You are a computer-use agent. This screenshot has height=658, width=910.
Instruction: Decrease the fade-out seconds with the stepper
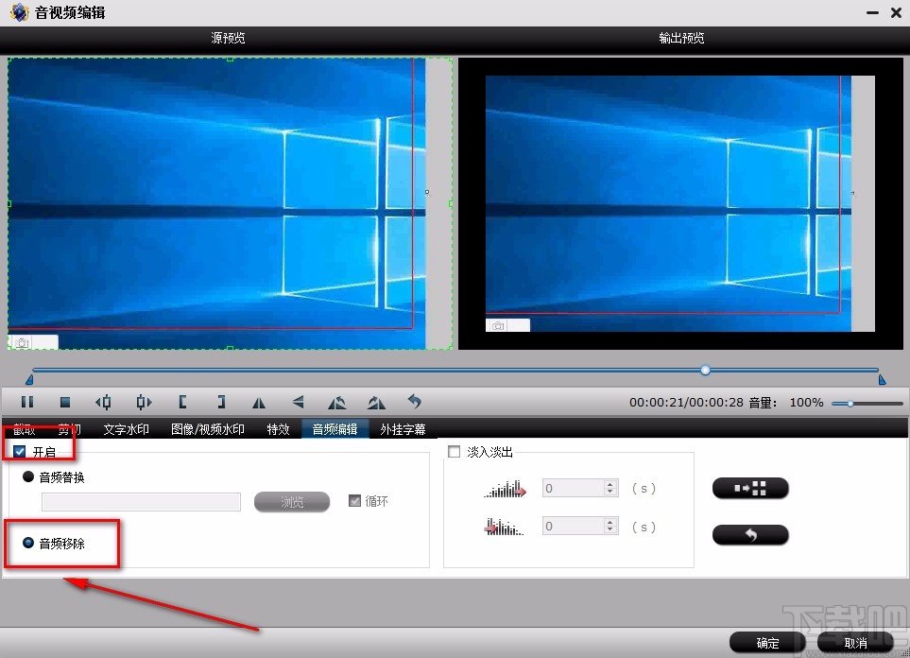pyautogui.click(x=610, y=530)
